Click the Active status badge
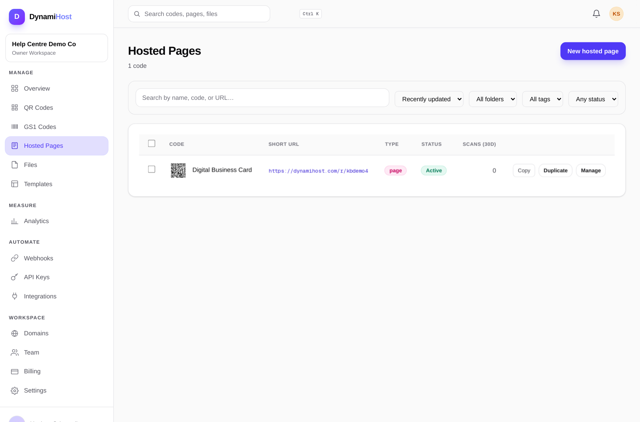The width and height of the screenshot is (640, 422). coord(434,171)
